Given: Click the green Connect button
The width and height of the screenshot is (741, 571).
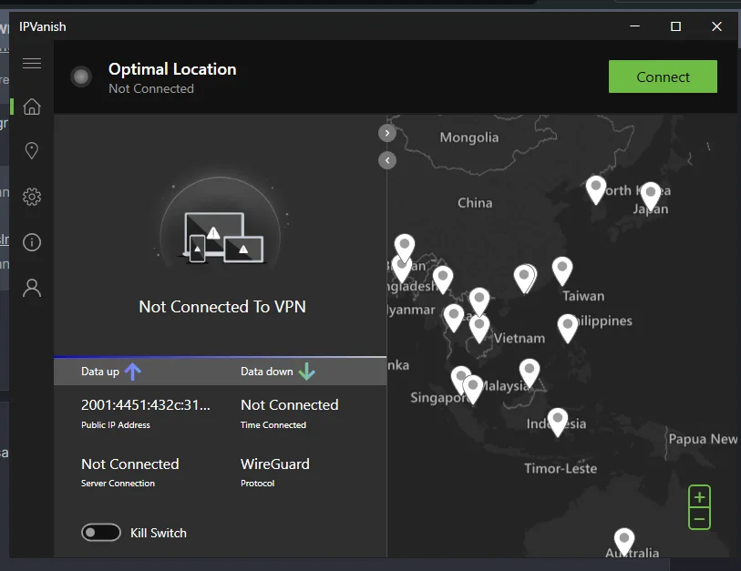Looking at the screenshot, I should pyautogui.click(x=663, y=76).
